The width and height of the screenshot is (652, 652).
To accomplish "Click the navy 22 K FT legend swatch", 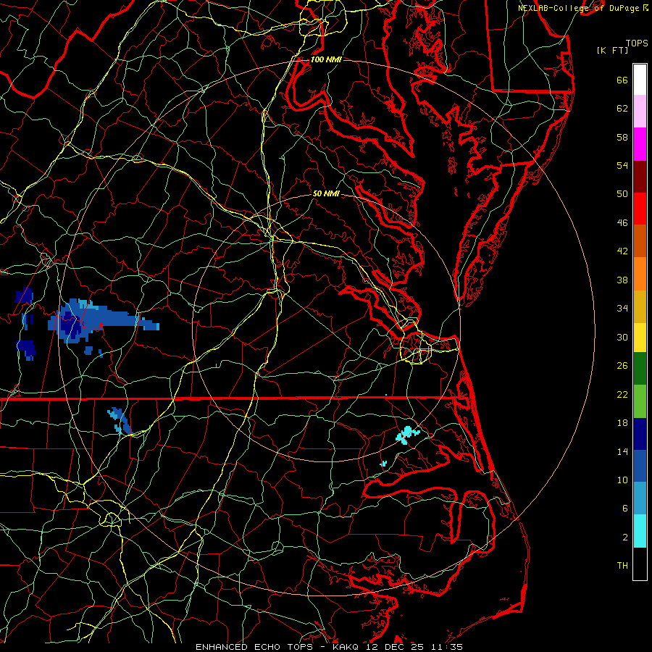I will pos(640,434).
